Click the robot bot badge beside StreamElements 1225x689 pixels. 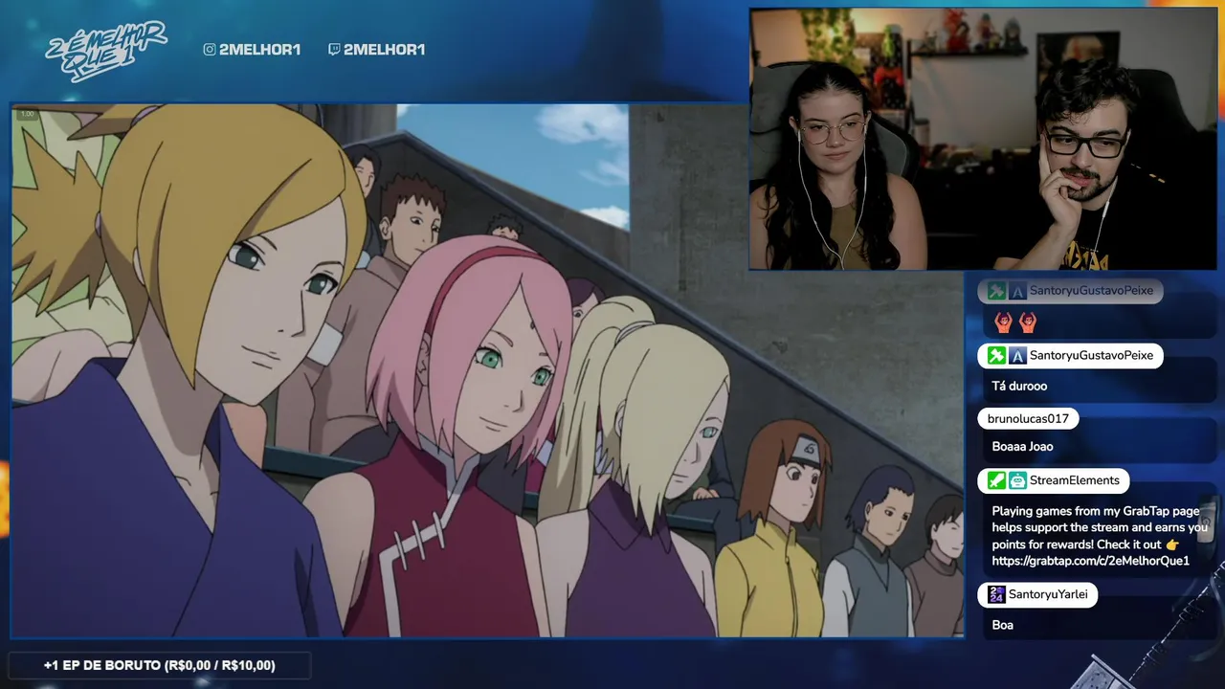point(1017,480)
